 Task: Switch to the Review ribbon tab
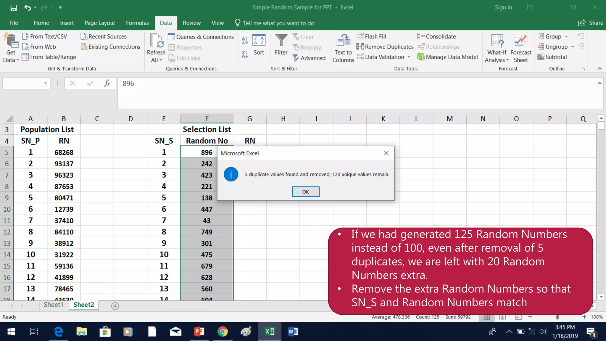[191, 23]
